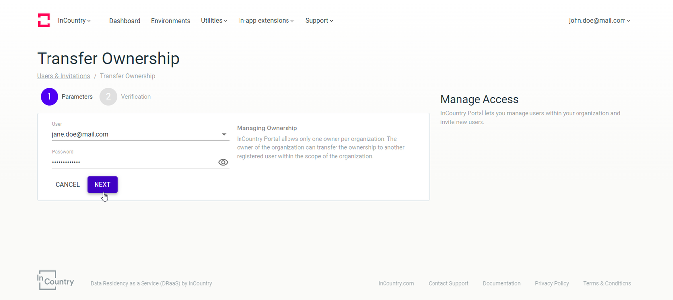Expand the InCountry organization switcher
The image size is (673, 300).
pyautogui.click(x=74, y=20)
